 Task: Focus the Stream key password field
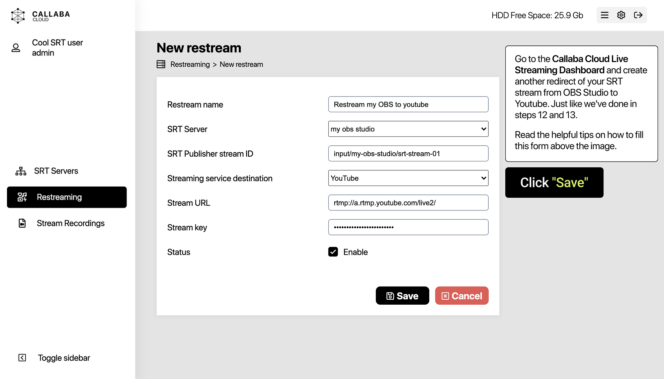(x=408, y=227)
